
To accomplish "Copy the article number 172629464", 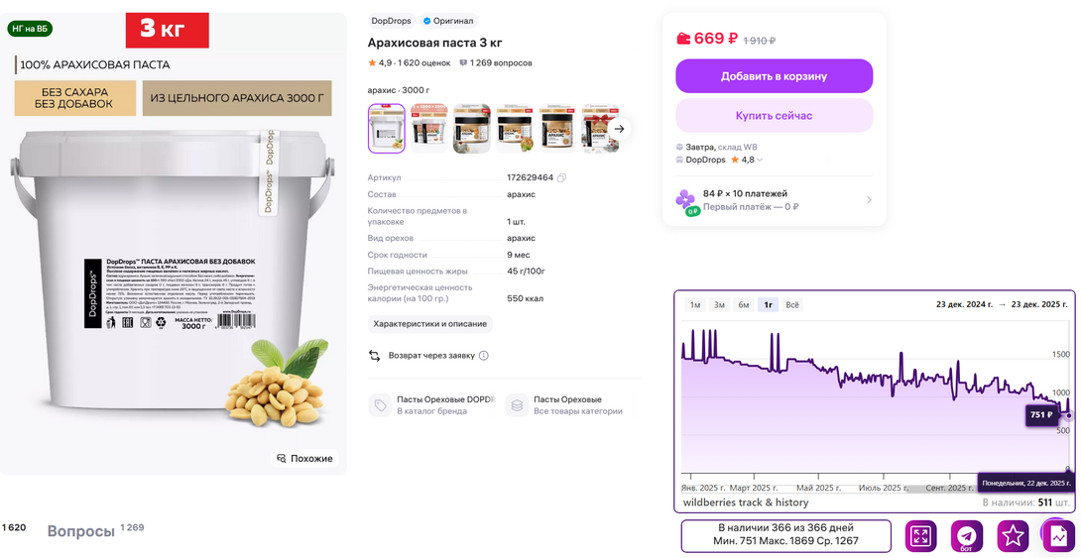I will [562, 177].
